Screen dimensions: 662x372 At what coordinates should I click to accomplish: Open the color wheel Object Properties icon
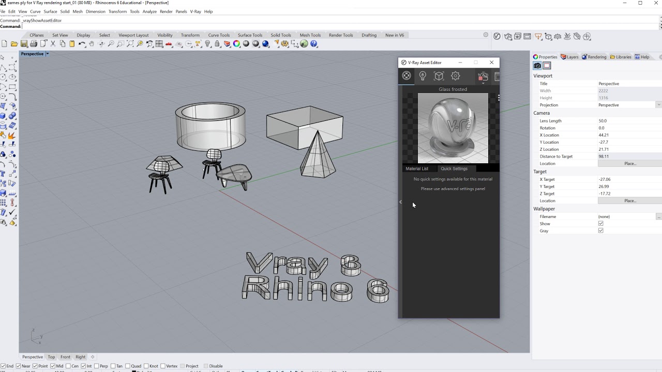pos(236,44)
